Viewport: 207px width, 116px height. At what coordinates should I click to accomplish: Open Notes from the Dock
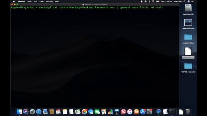pos(65,112)
